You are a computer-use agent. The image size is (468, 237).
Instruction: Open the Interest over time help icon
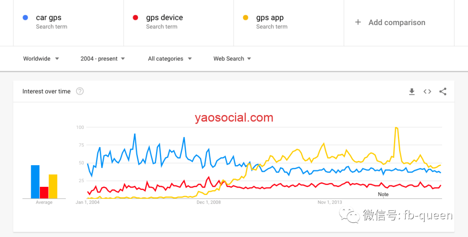point(80,91)
